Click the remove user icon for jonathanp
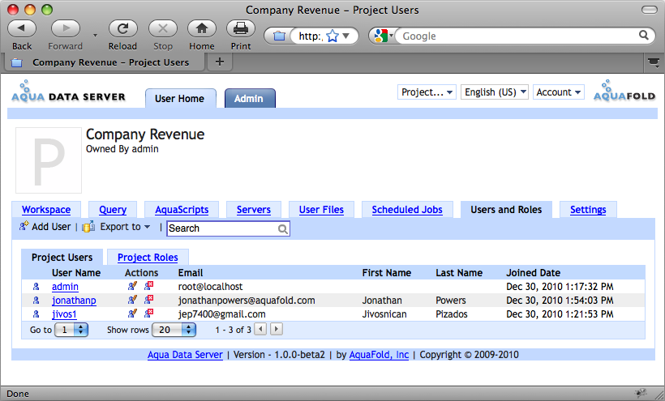The image size is (665, 401). point(148,300)
